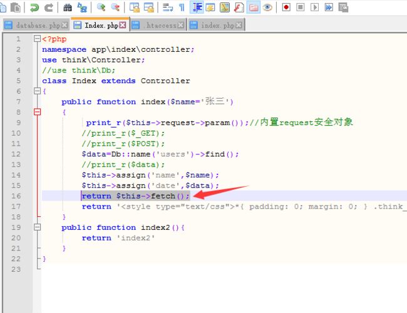Image resolution: width=407 pixels, height=313 pixels.
Task: Zoom in on the editor text
Action: coord(101,7)
